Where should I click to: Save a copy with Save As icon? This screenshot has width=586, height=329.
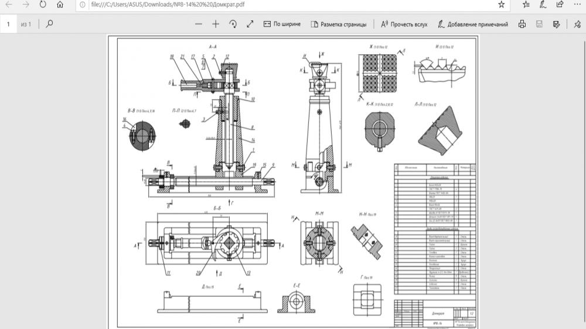[x=556, y=24]
